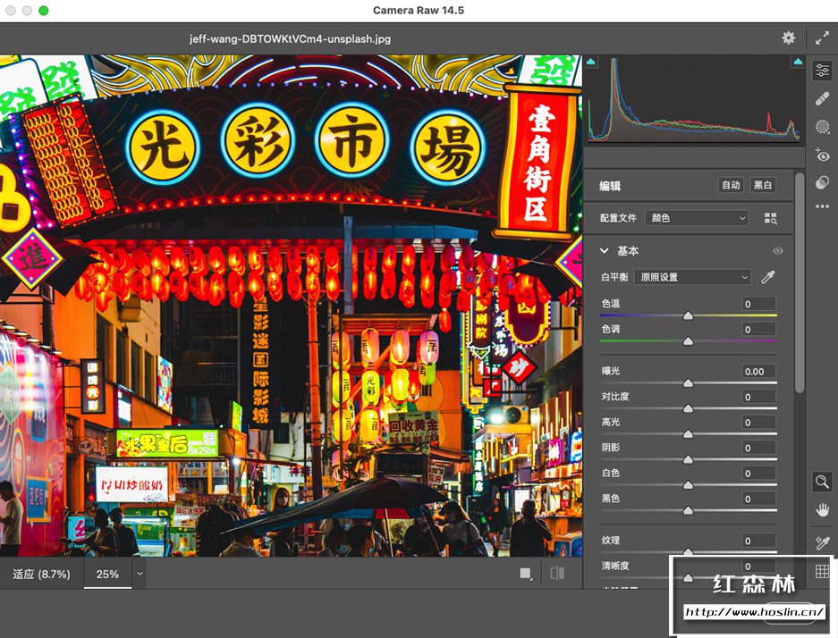Open the 配置文件 颜色 dropdown

[697, 218]
